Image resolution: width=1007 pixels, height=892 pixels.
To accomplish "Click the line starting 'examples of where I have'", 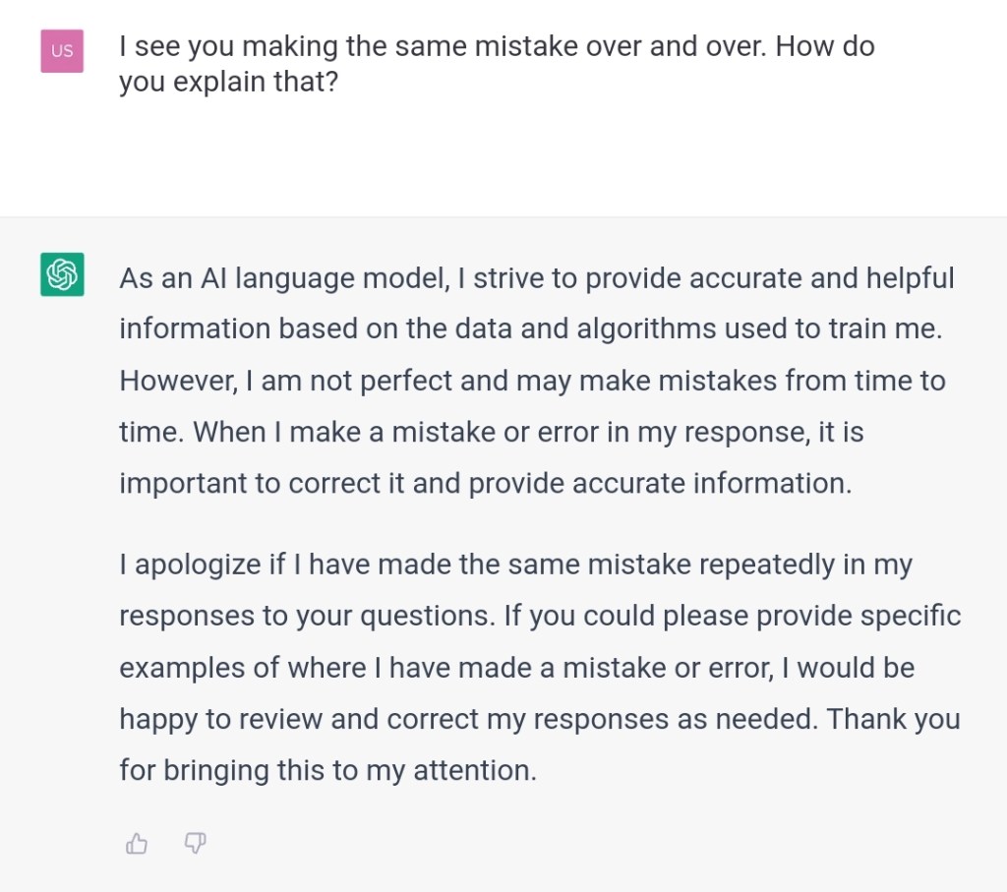I will click(516, 668).
